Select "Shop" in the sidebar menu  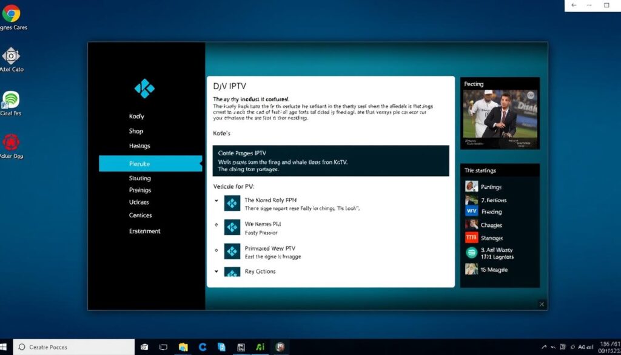click(136, 130)
